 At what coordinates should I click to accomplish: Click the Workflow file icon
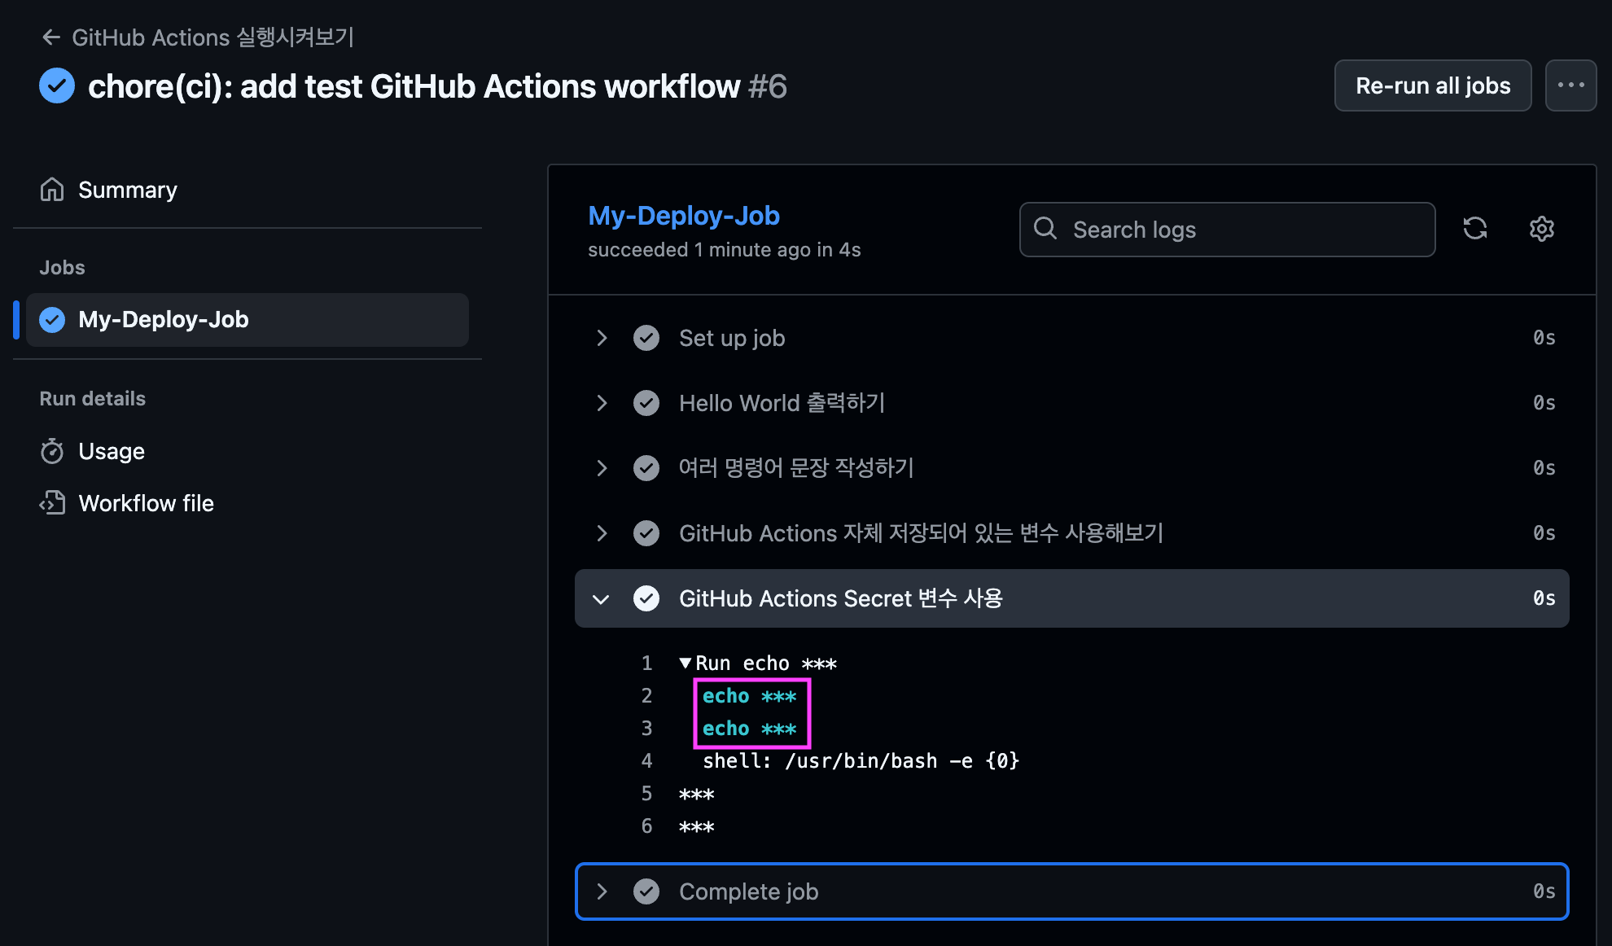[x=52, y=503]
